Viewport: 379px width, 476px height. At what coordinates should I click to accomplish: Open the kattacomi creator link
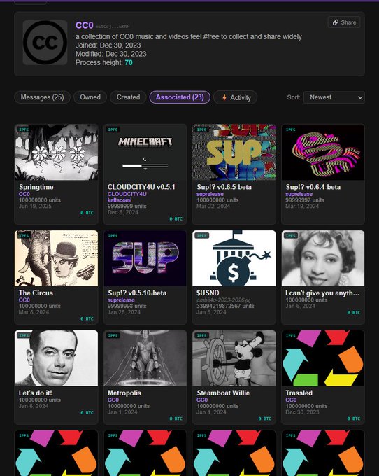click(x=120, y=200)
